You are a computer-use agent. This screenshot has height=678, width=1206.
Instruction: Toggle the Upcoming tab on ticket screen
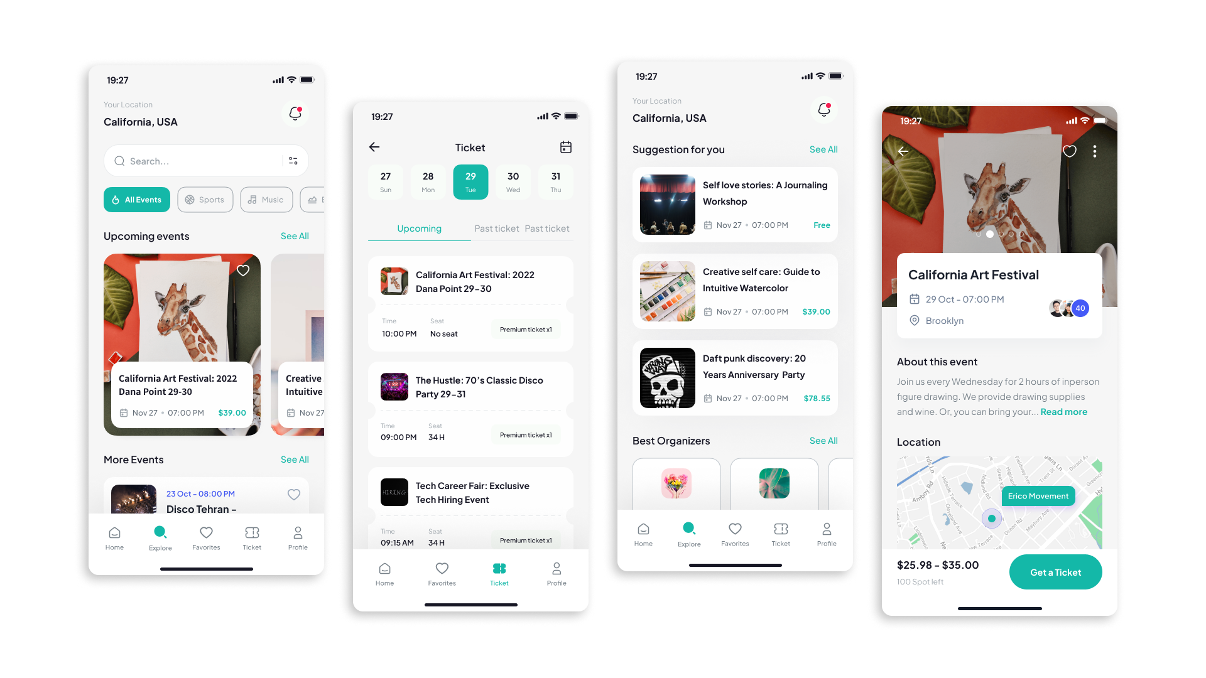click(418, 229)
